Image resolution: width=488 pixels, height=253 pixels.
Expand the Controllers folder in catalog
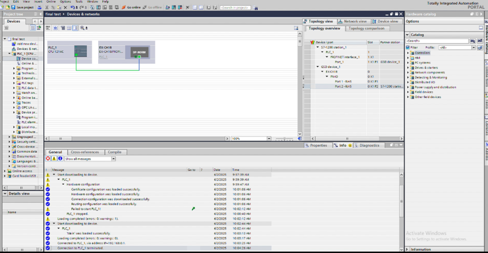[x=408, y=53]
